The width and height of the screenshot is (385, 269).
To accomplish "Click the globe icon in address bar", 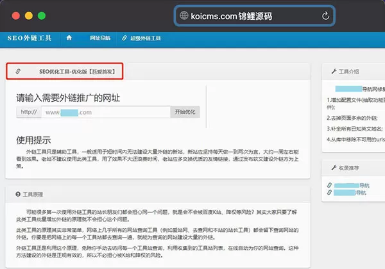I will [184, 15].
